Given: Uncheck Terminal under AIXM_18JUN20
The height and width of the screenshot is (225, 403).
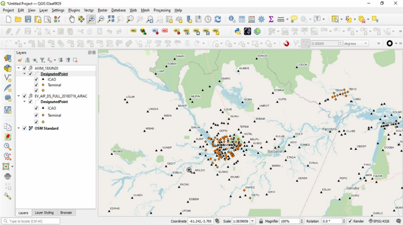Looking at the screenshot, I should click(x=36, y=85).
